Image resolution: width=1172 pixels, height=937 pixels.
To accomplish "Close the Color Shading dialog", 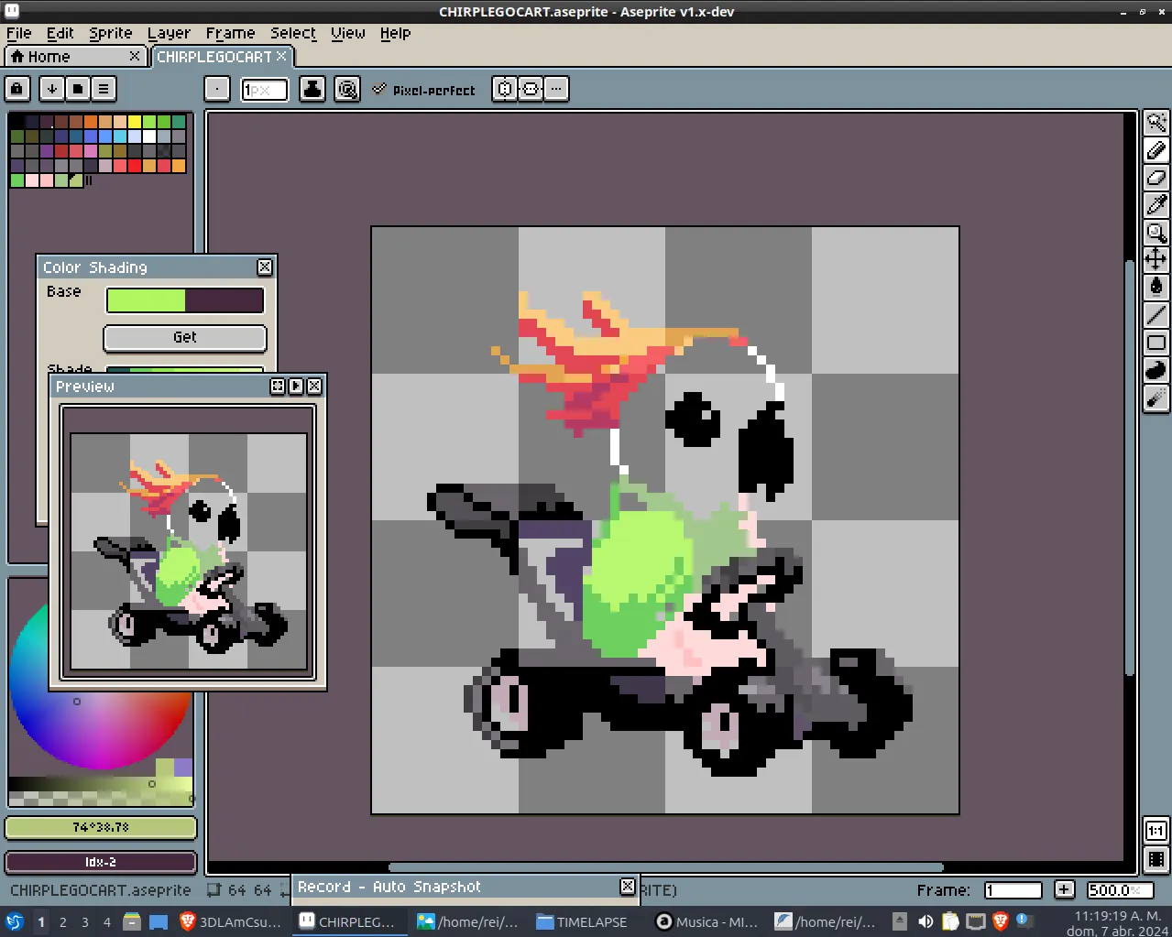I will [265, 267].
